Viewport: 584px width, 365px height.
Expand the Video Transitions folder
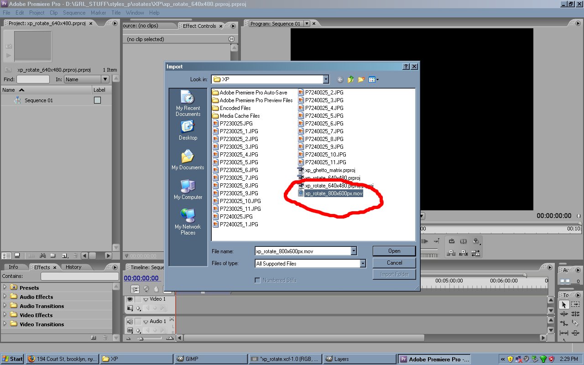tap(5, 324)
